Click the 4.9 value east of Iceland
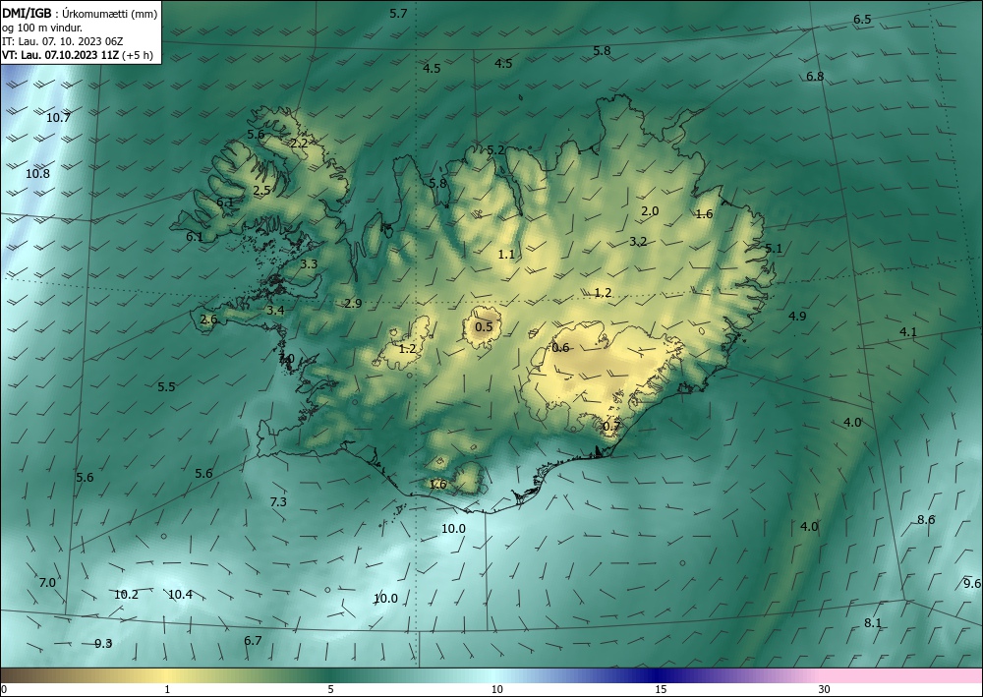 coord(797,316)
